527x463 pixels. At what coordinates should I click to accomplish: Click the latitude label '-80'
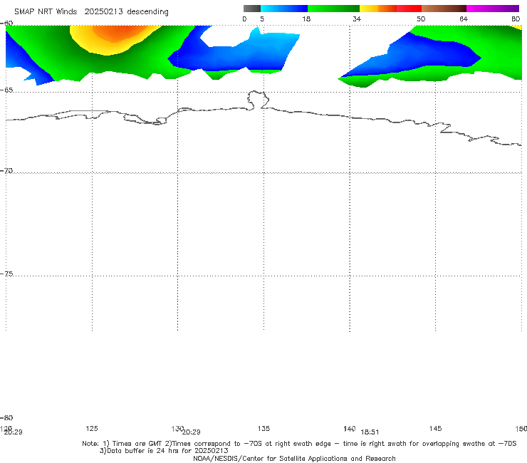6,418
